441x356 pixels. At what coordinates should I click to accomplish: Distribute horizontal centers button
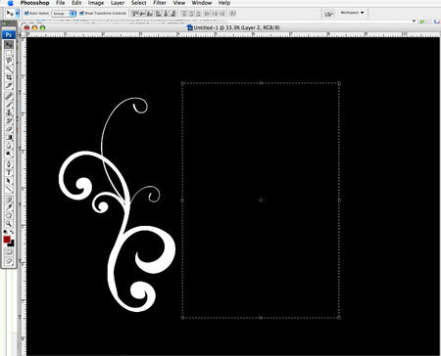coord(214,14)
